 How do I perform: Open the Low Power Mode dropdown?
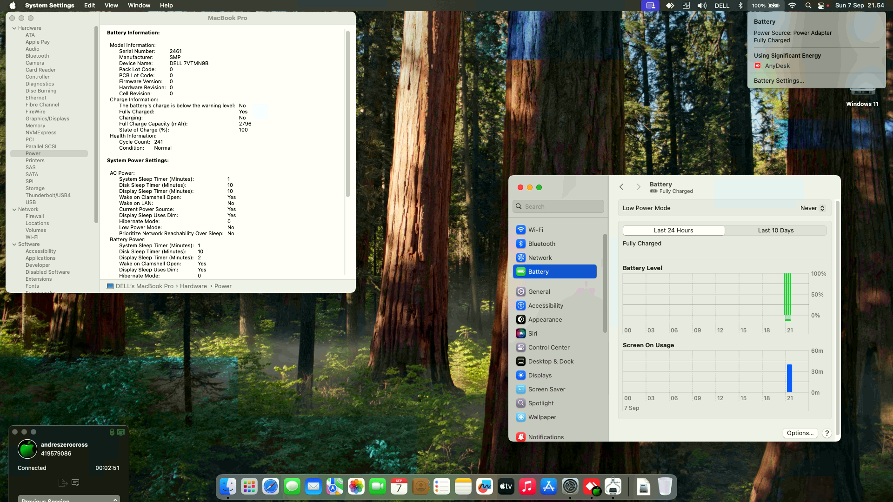pyautogui.click(x=813, y=208)
